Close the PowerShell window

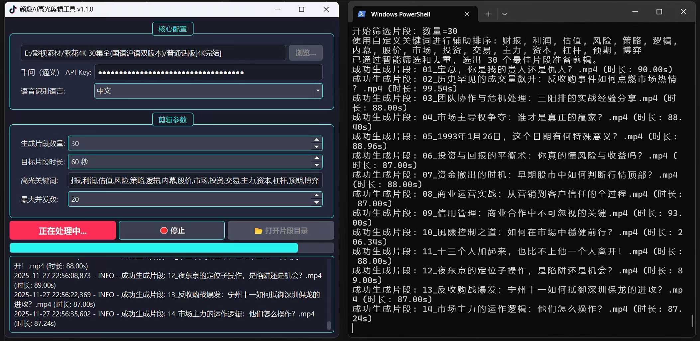pyautogui.click(x=683, y=12)
